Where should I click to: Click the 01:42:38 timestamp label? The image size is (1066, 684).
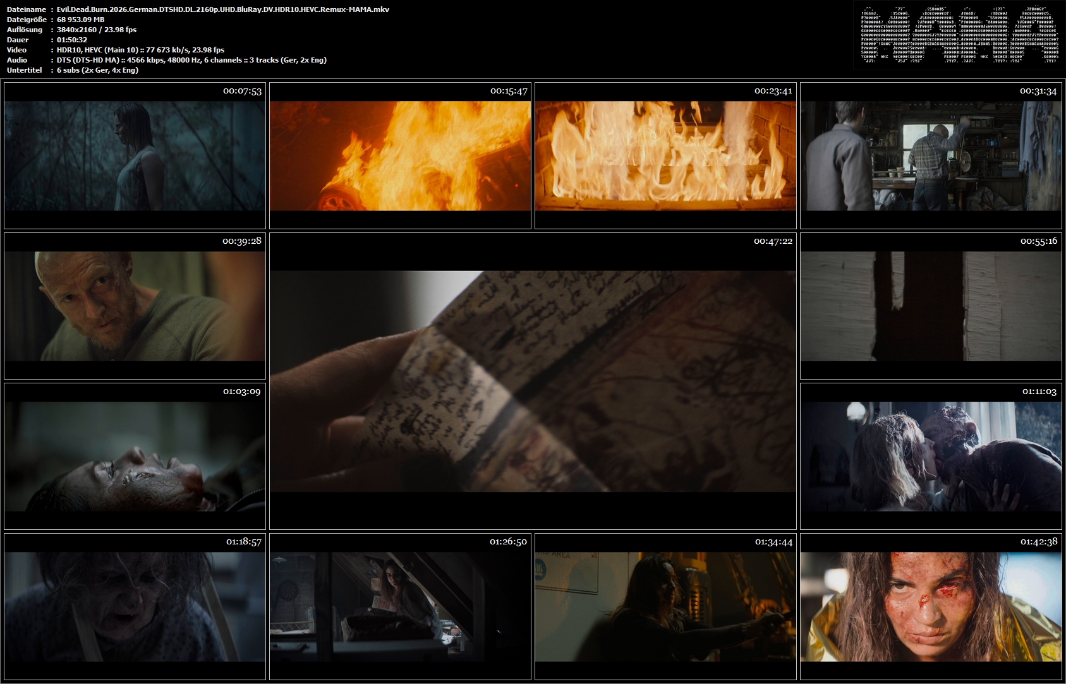(x=1038, y=542)
